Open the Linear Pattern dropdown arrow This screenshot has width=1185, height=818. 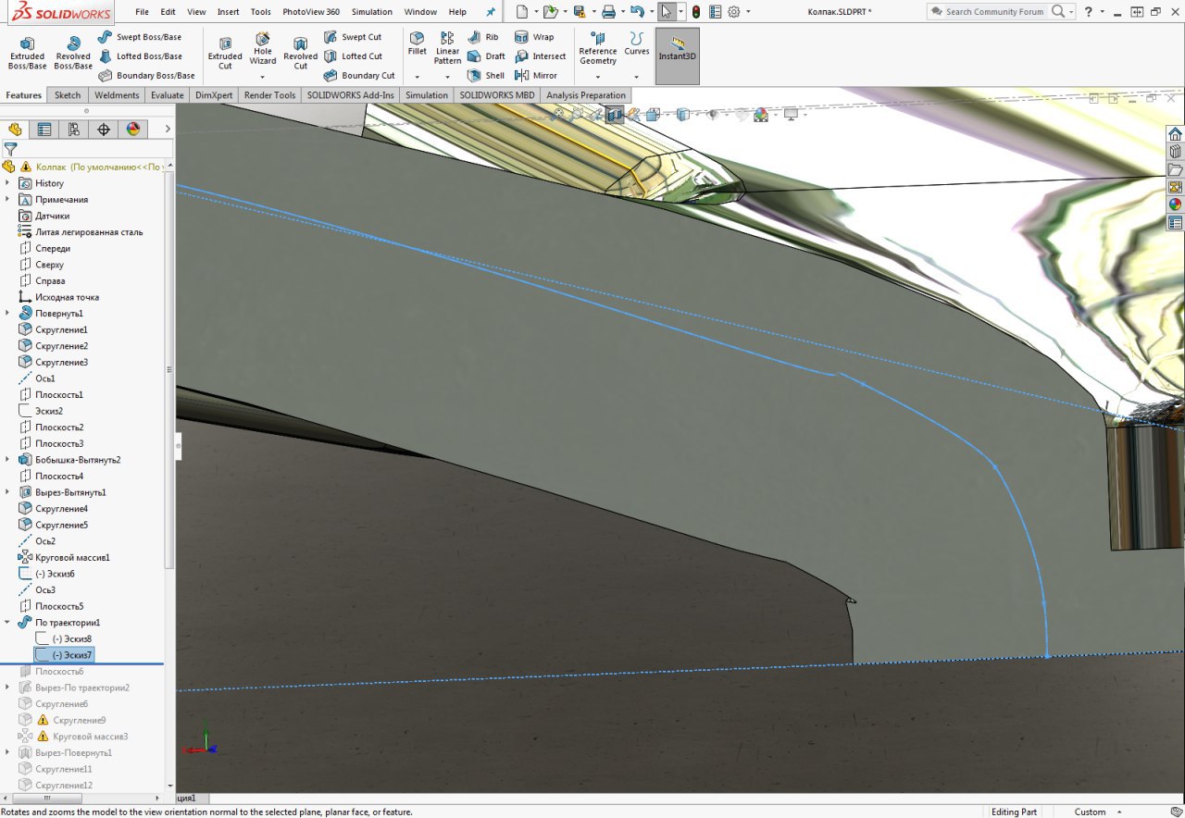(447, 77)
